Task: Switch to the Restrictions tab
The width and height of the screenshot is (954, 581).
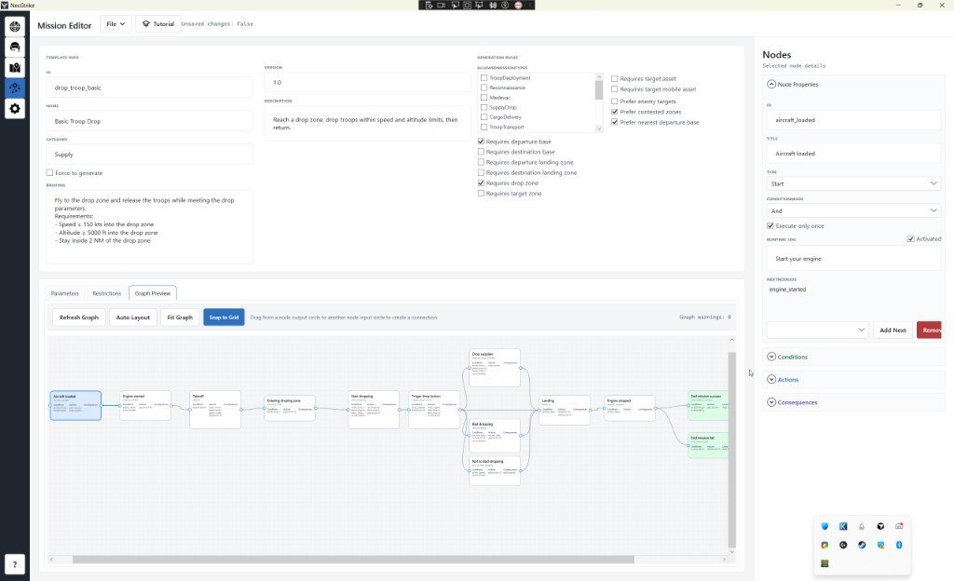Action: pos(106,293)
